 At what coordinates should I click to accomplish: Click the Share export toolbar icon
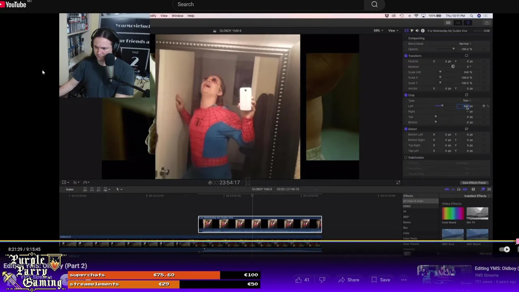tap(487, 23)
